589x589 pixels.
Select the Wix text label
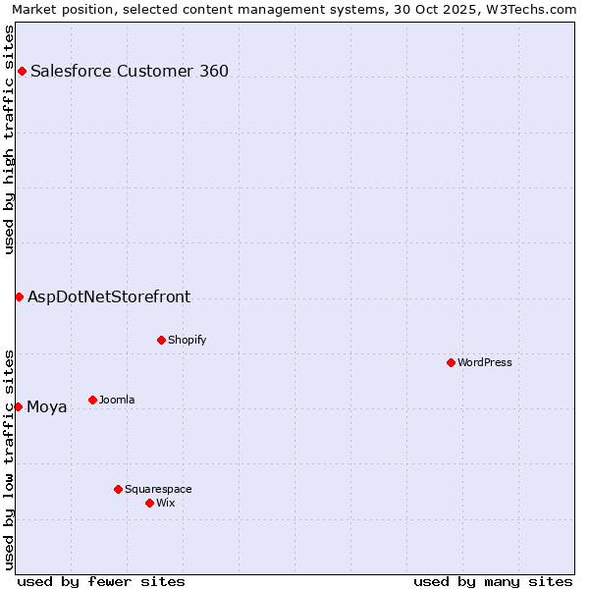[x=166, y=503]
